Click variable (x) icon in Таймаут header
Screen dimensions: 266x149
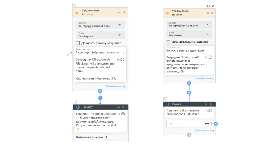(x=118, y=107)
